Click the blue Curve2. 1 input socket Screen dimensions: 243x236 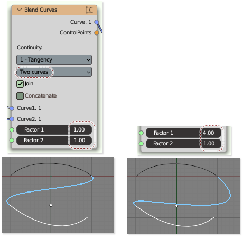(12, 119)
